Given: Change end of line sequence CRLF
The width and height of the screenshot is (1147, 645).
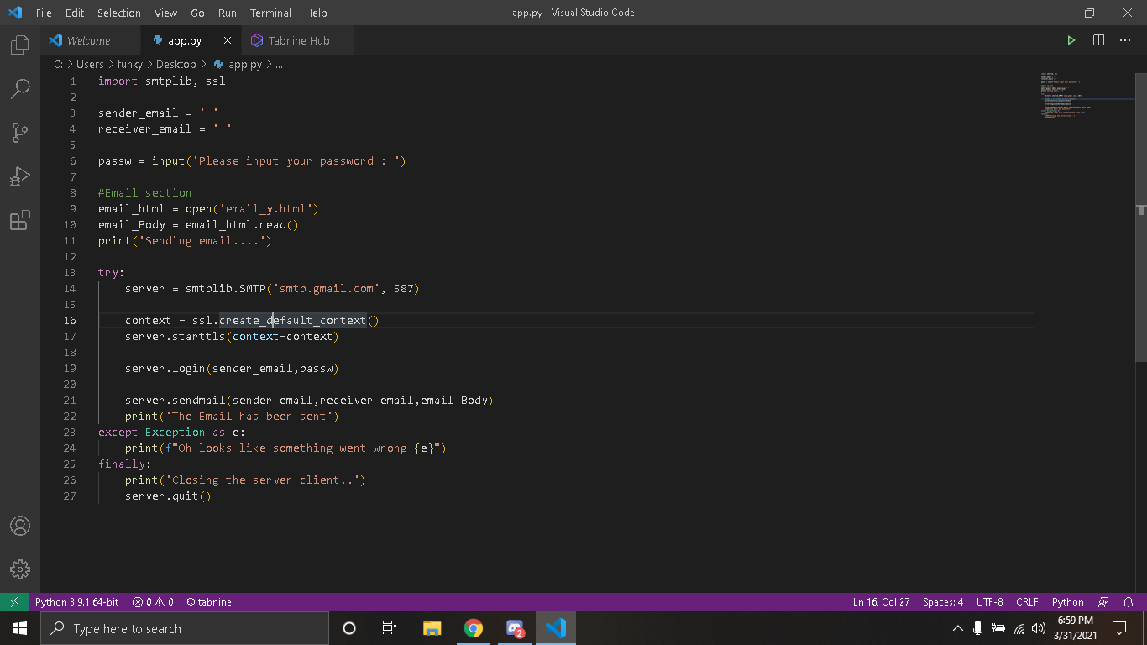Looking at the screenshot, I should pyautogui.click(x=1027, y=602).
